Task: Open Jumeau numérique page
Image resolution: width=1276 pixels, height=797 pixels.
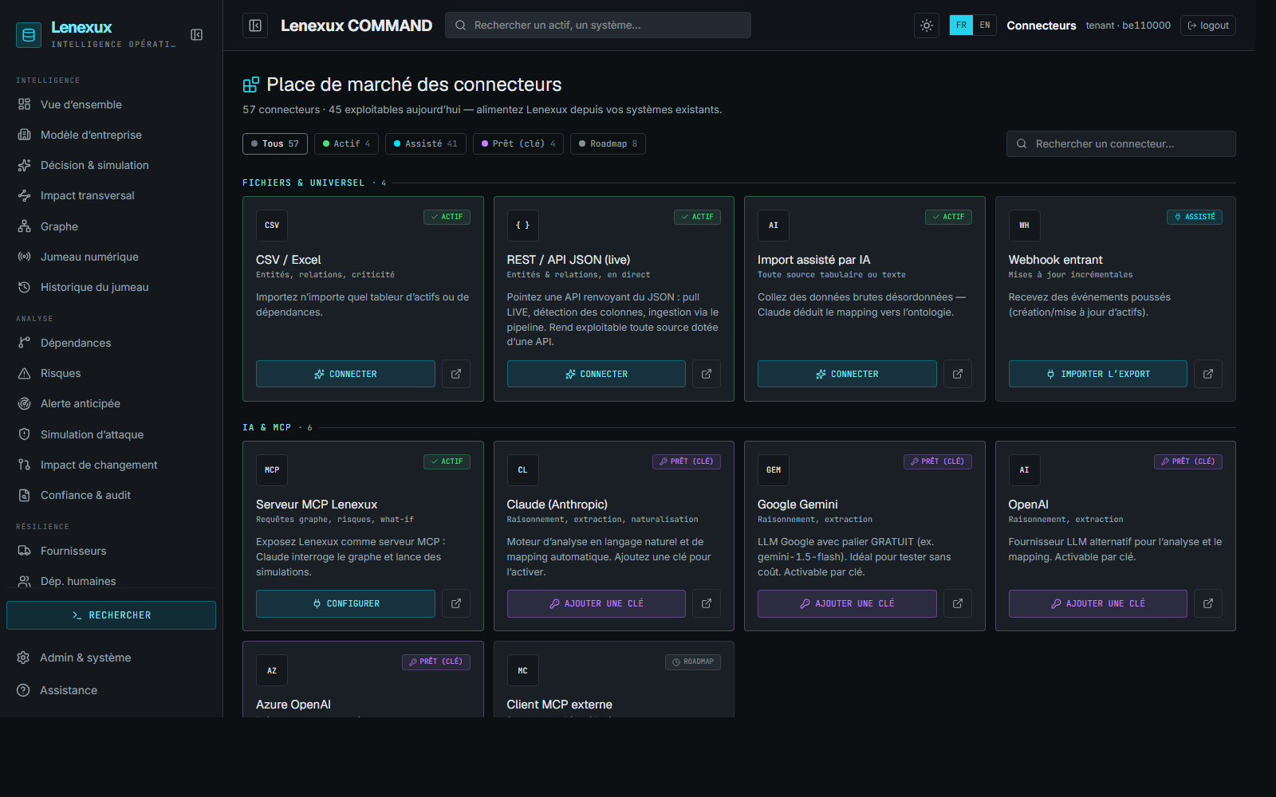Action: (111, 257)
